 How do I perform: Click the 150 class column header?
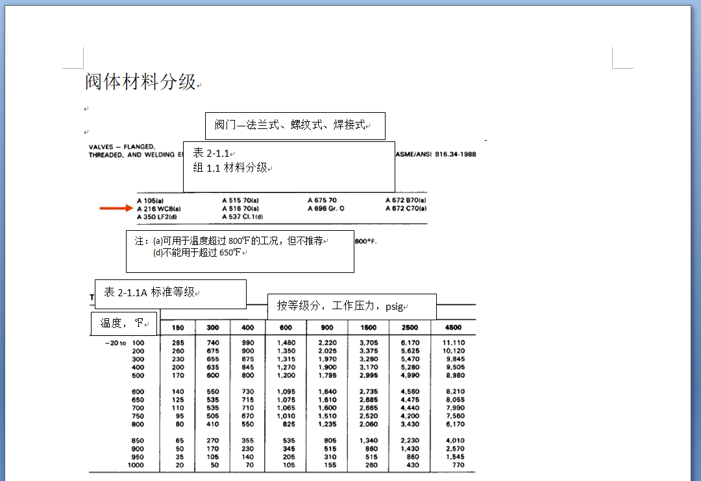click(178, 328)
